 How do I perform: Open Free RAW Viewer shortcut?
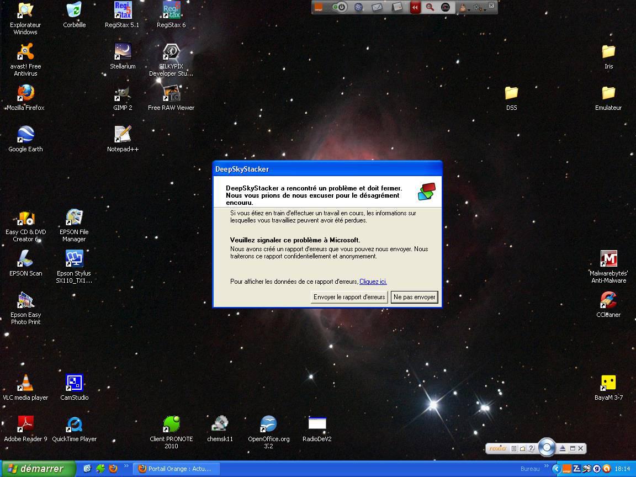pyautogui.click(x=171, y=97)
